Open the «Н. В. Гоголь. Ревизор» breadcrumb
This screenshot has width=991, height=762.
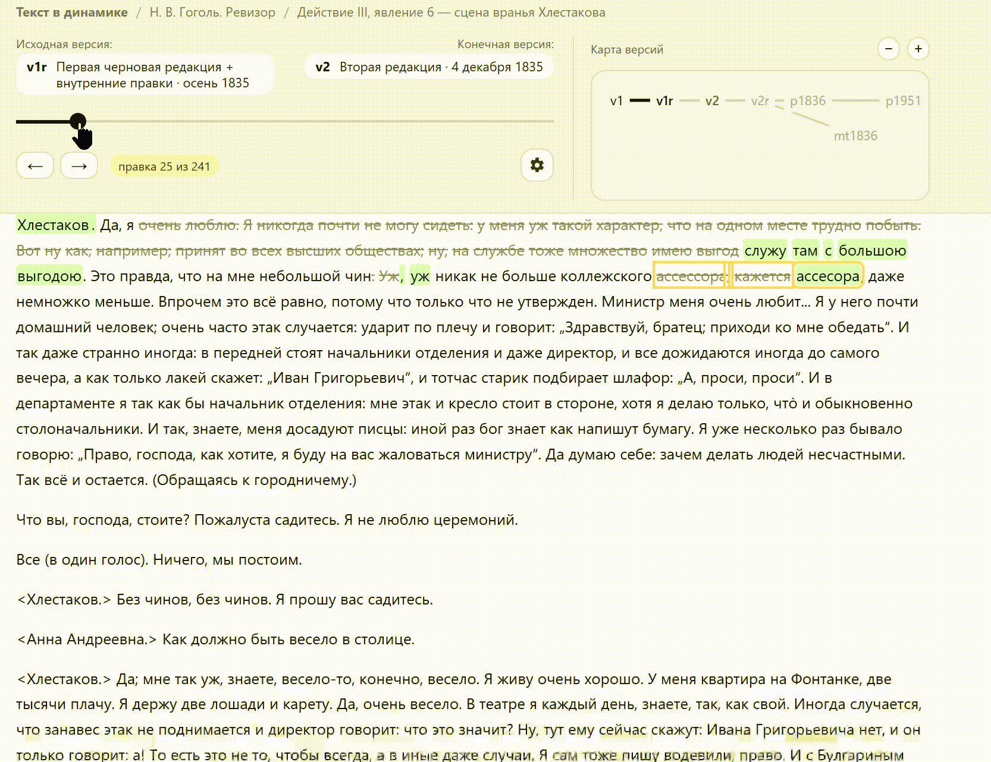click(x=212, y=12)
